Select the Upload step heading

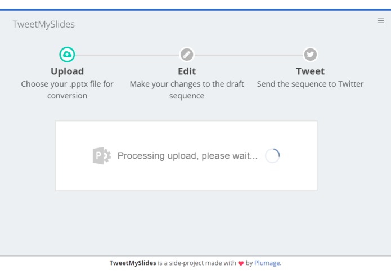pyautogui.click(x=68, y=71)
